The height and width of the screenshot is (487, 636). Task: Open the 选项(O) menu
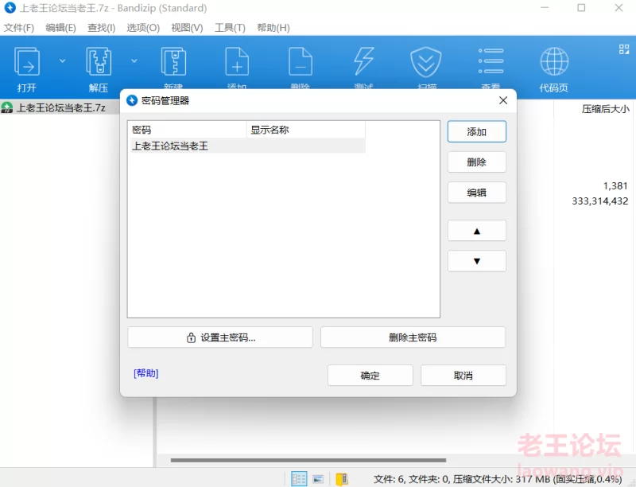click(x=143, y=28)
